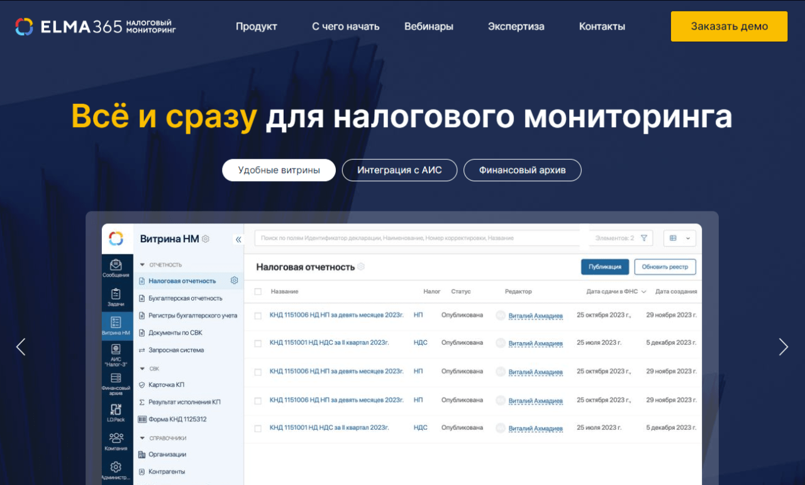This screenshot has height=485, width=805.
Task: Open the LD.Pack sidebar icon
Action: coord(116,413)
